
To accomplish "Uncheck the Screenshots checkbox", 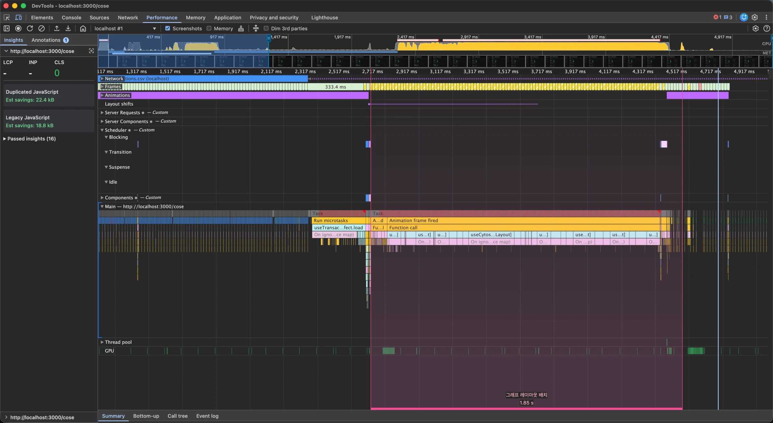I will 167,28.
